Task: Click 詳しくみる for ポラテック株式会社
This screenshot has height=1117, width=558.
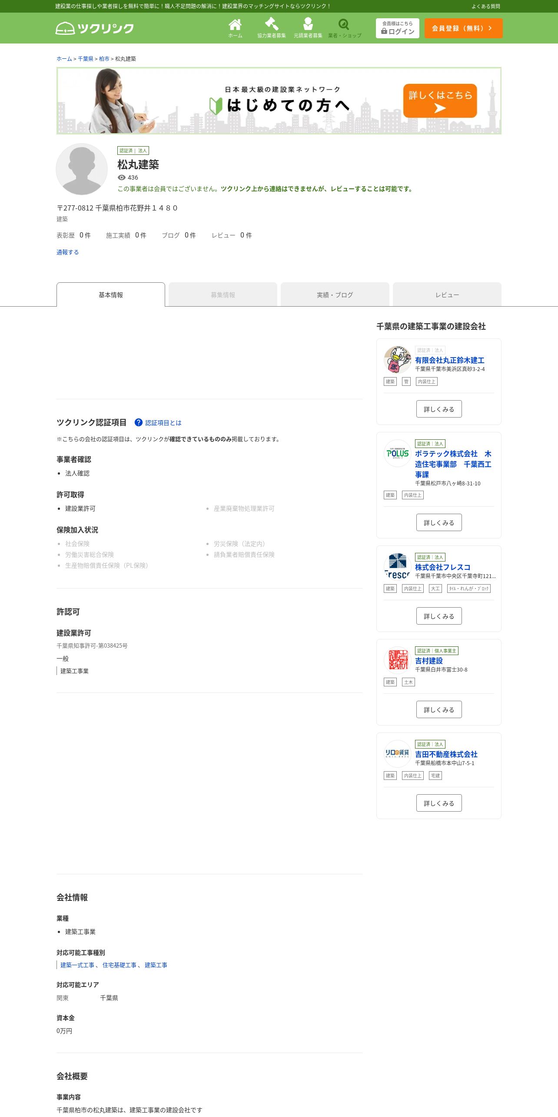Action: [439, 522]
